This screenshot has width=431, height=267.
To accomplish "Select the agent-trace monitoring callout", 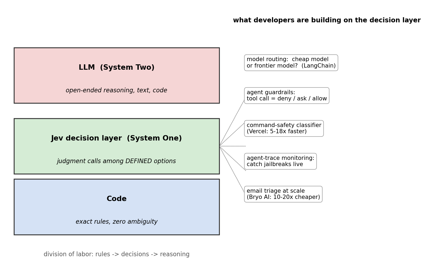I will click(x=280, y=161).
